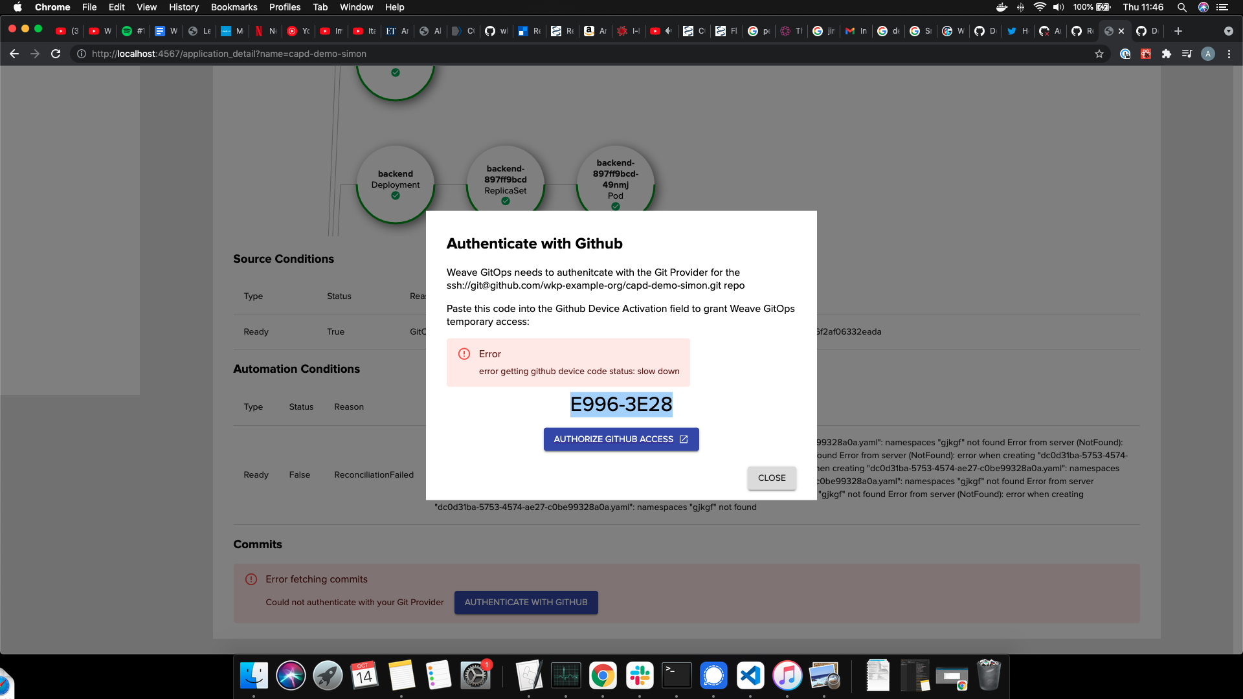1243x699 pixels.
Task: Go back in browser history
Action: click(14, 54)
